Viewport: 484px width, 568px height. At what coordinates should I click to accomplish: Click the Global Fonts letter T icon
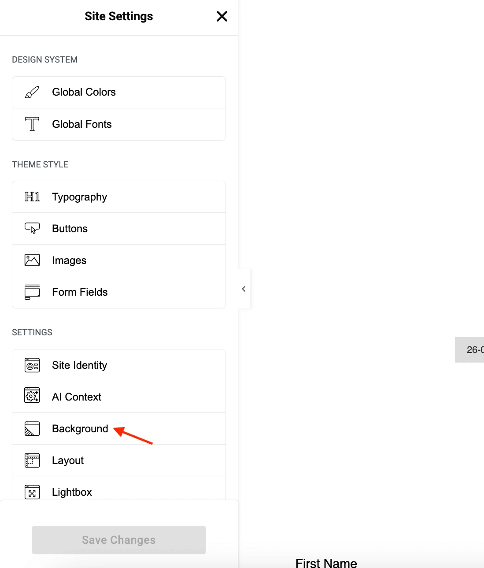(31, 124)
